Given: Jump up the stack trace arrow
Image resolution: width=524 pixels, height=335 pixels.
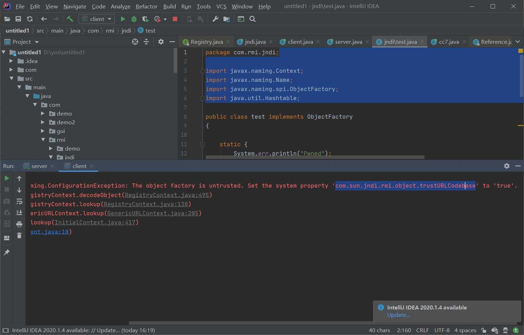Looking at the screenshot, I should [x=19, y=178].
